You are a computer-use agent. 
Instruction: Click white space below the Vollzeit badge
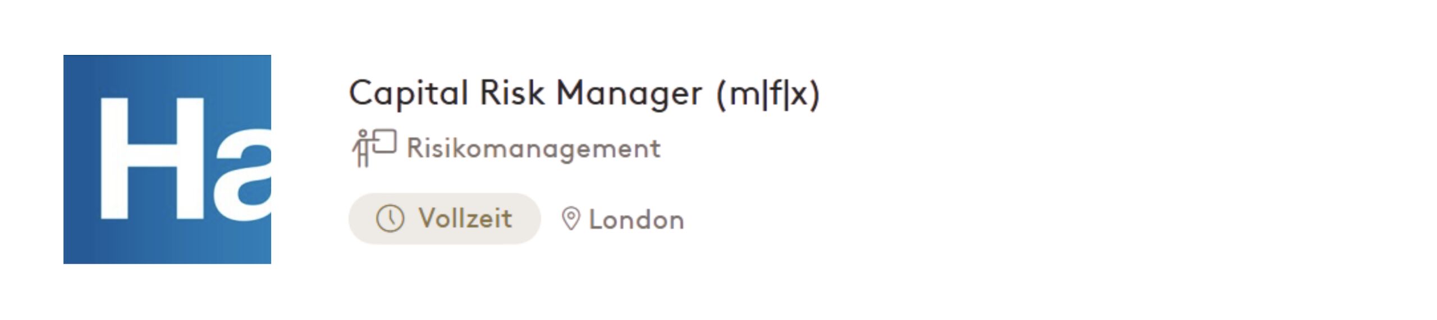[x=443, y=280]
